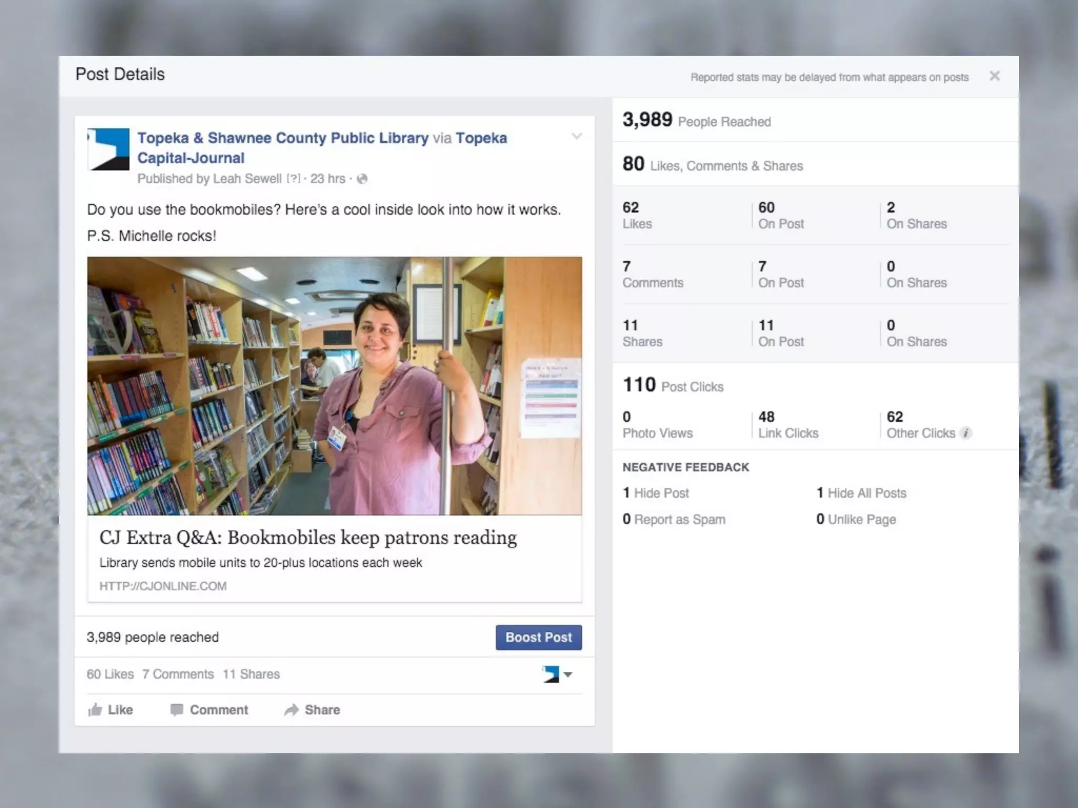Click the bookmobile article photo thumbnail
Viewport: 1078px width, 808px height.
coord(334,386)
